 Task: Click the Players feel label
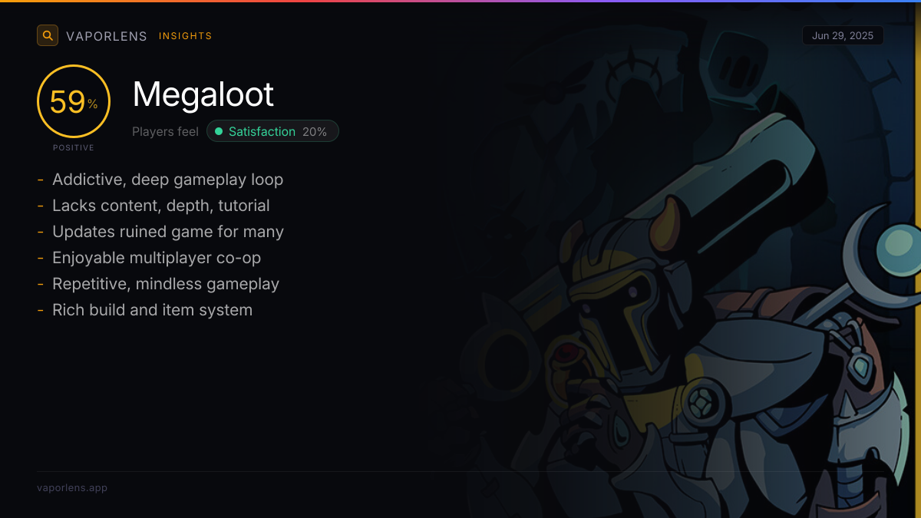[x=165, y=132]
